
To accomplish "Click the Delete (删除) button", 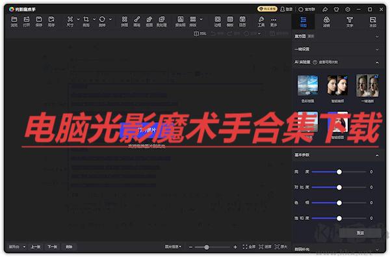I will [69, 247].
